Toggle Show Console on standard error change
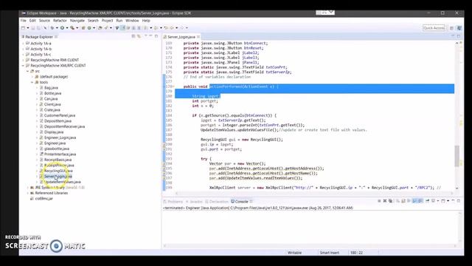This screenshot has width=472, height=266. [x=420, y=201]
